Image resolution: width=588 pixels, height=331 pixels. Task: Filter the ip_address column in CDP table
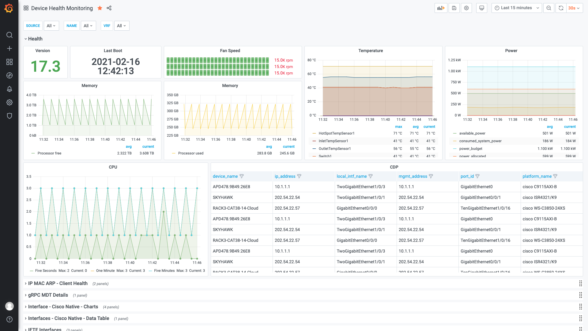[299, 176]
